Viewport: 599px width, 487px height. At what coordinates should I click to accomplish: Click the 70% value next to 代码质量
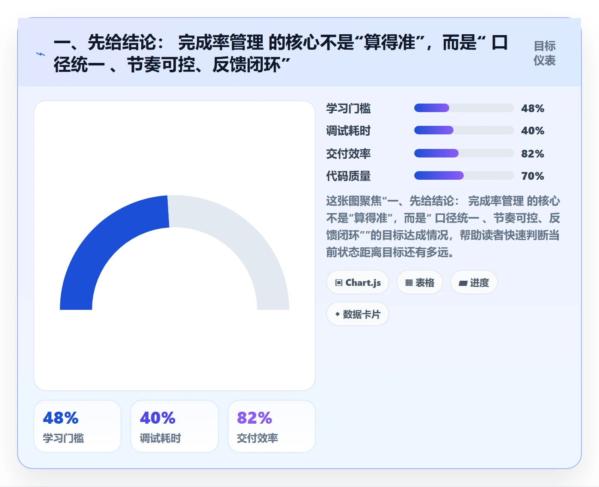coord(532,176)
